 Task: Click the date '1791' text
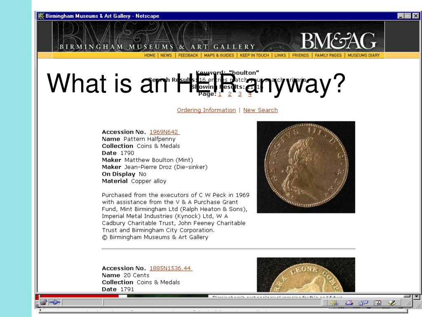point(127,289)
